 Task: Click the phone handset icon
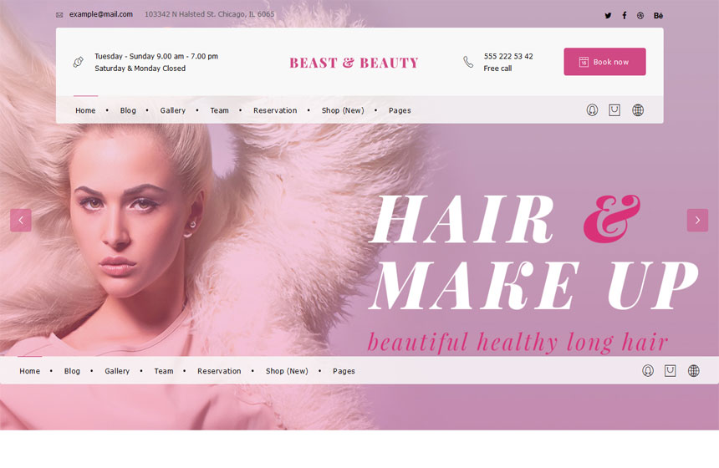click(467, 62)
